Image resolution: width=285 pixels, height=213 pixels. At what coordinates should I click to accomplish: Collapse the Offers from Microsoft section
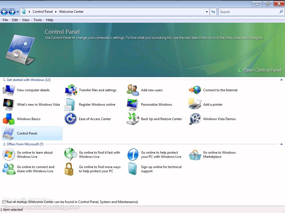281,144
